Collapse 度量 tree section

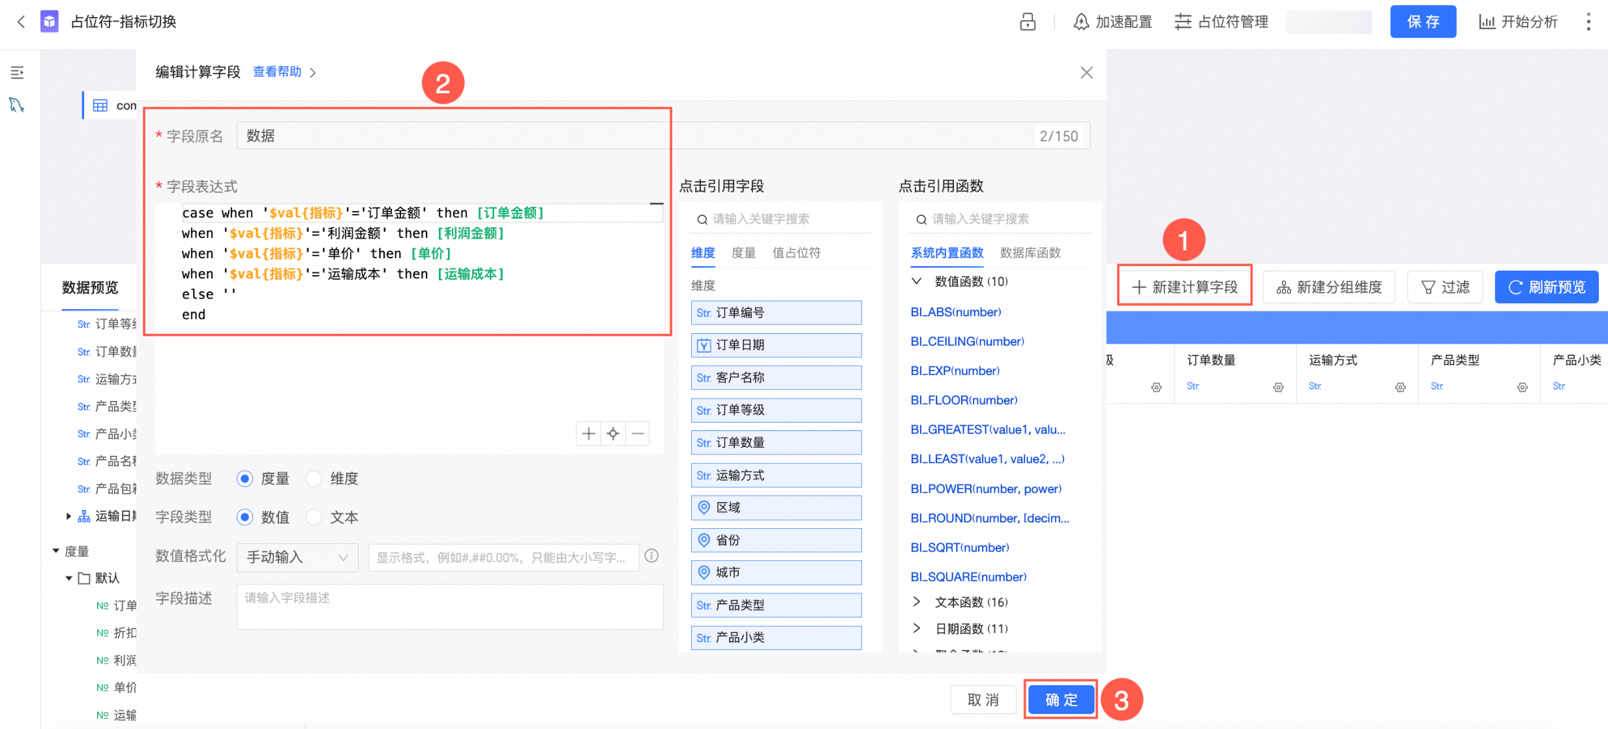(x=56, y=551)
